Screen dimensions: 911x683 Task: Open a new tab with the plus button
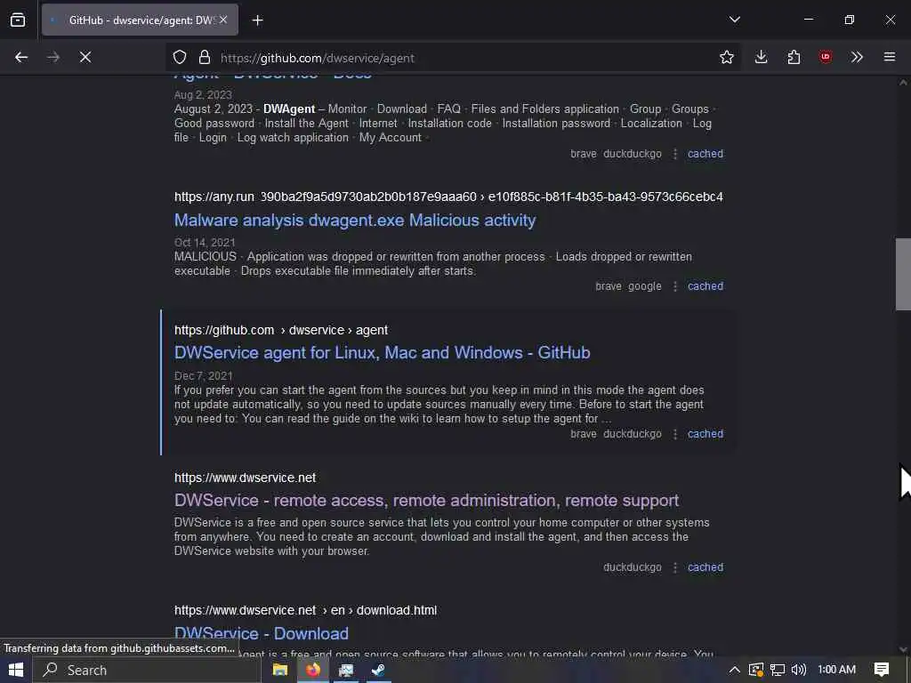[257, 20]
